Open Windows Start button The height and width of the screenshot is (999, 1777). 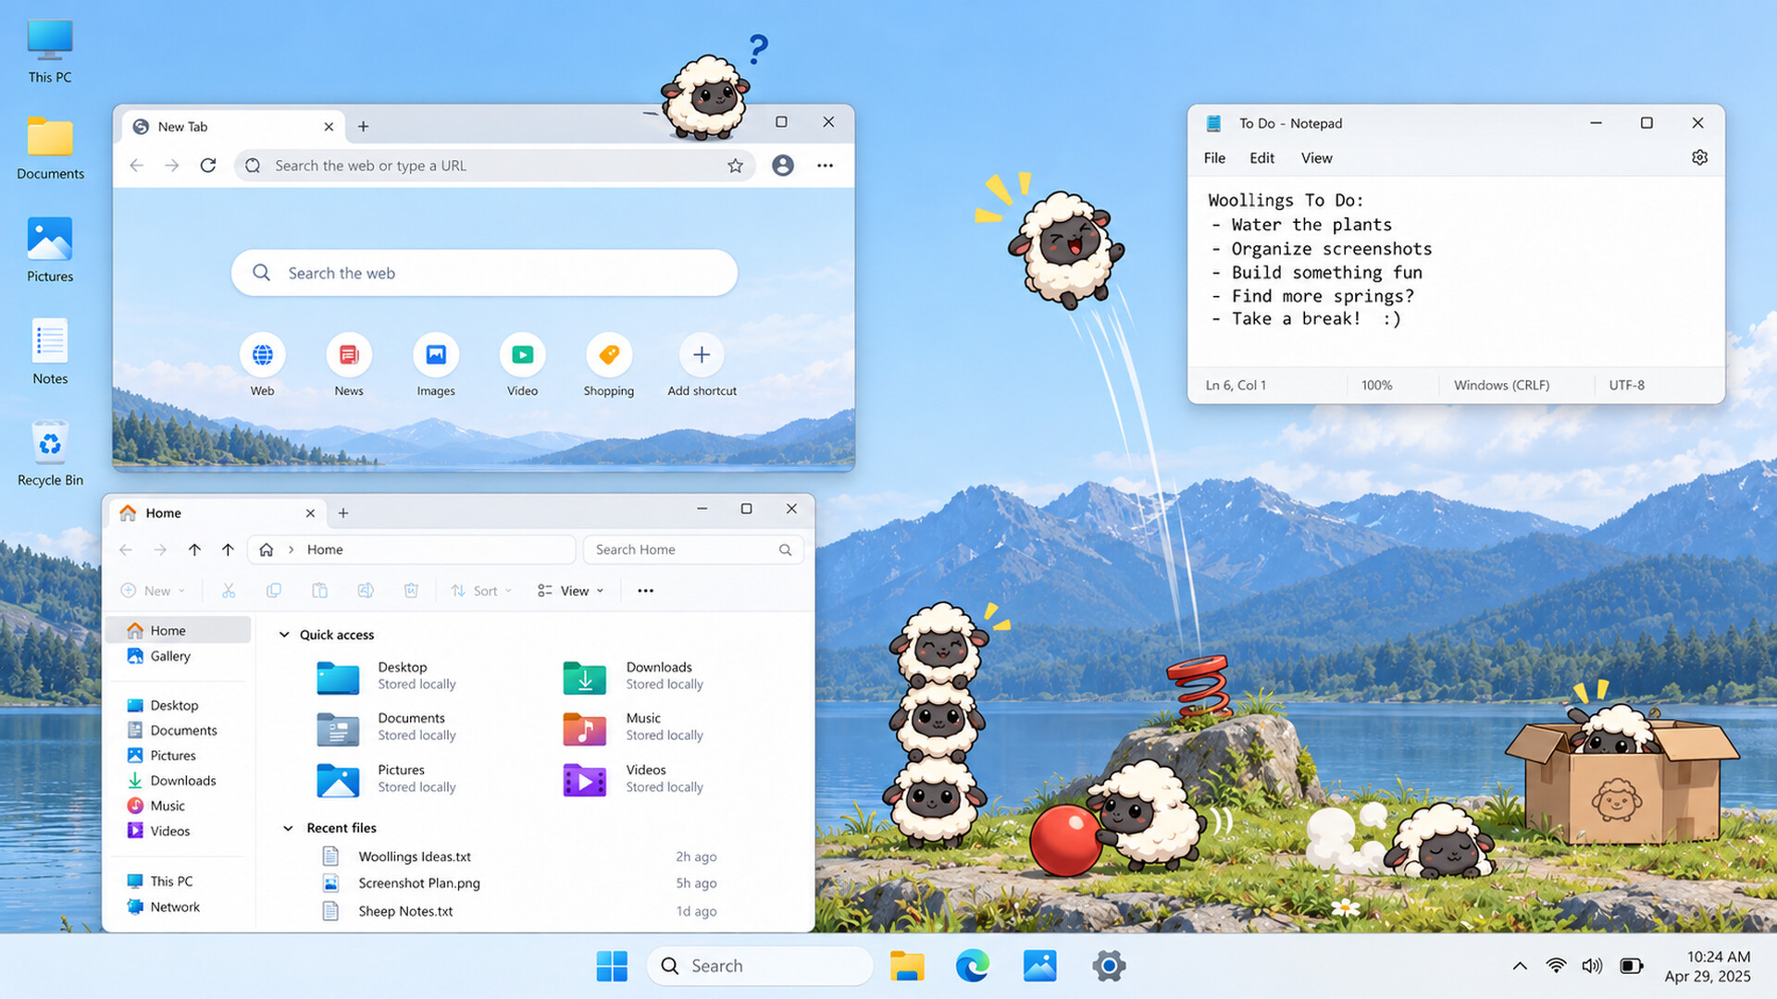point(612,966)
